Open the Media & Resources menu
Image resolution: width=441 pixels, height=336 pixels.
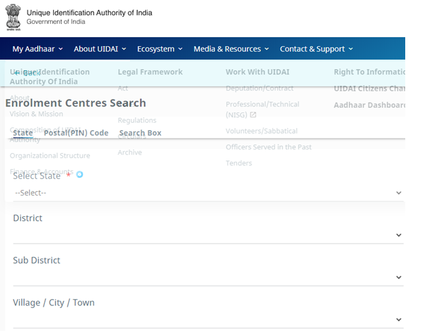(x=231, y=49)
